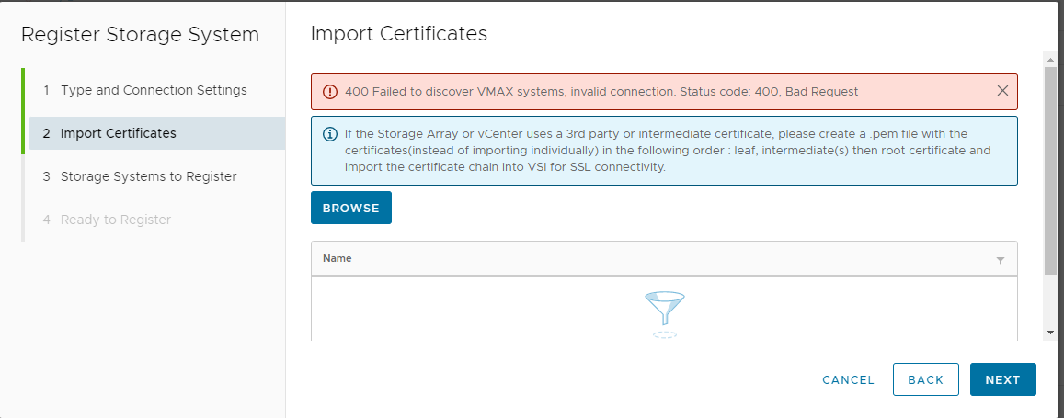
Task: Open the Name column filter
Action: tap(1001, 260)
